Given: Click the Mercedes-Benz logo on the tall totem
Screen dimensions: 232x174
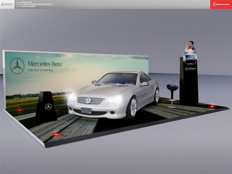Looking at the screenshot, I should (191, 69).
